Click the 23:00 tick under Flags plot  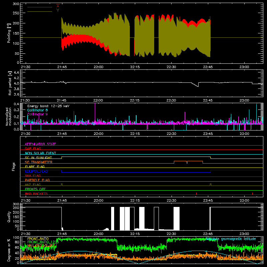244,201
